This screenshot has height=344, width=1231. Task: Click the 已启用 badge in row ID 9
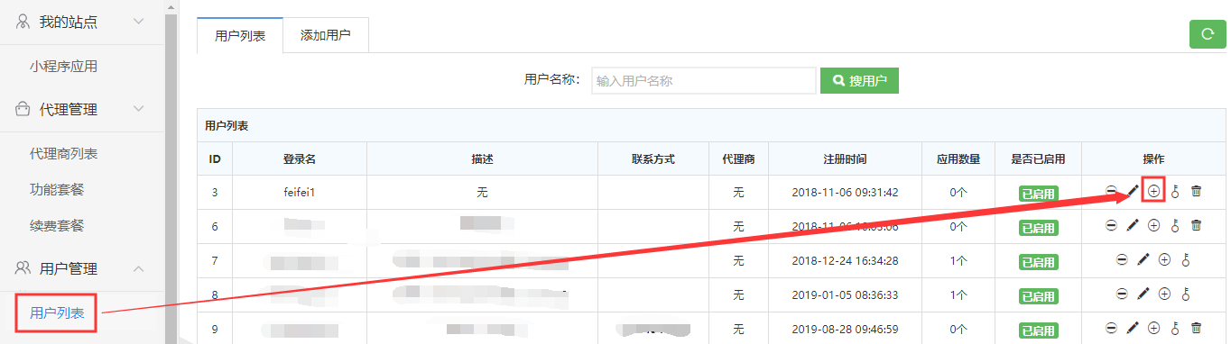tap(1038, 330)
